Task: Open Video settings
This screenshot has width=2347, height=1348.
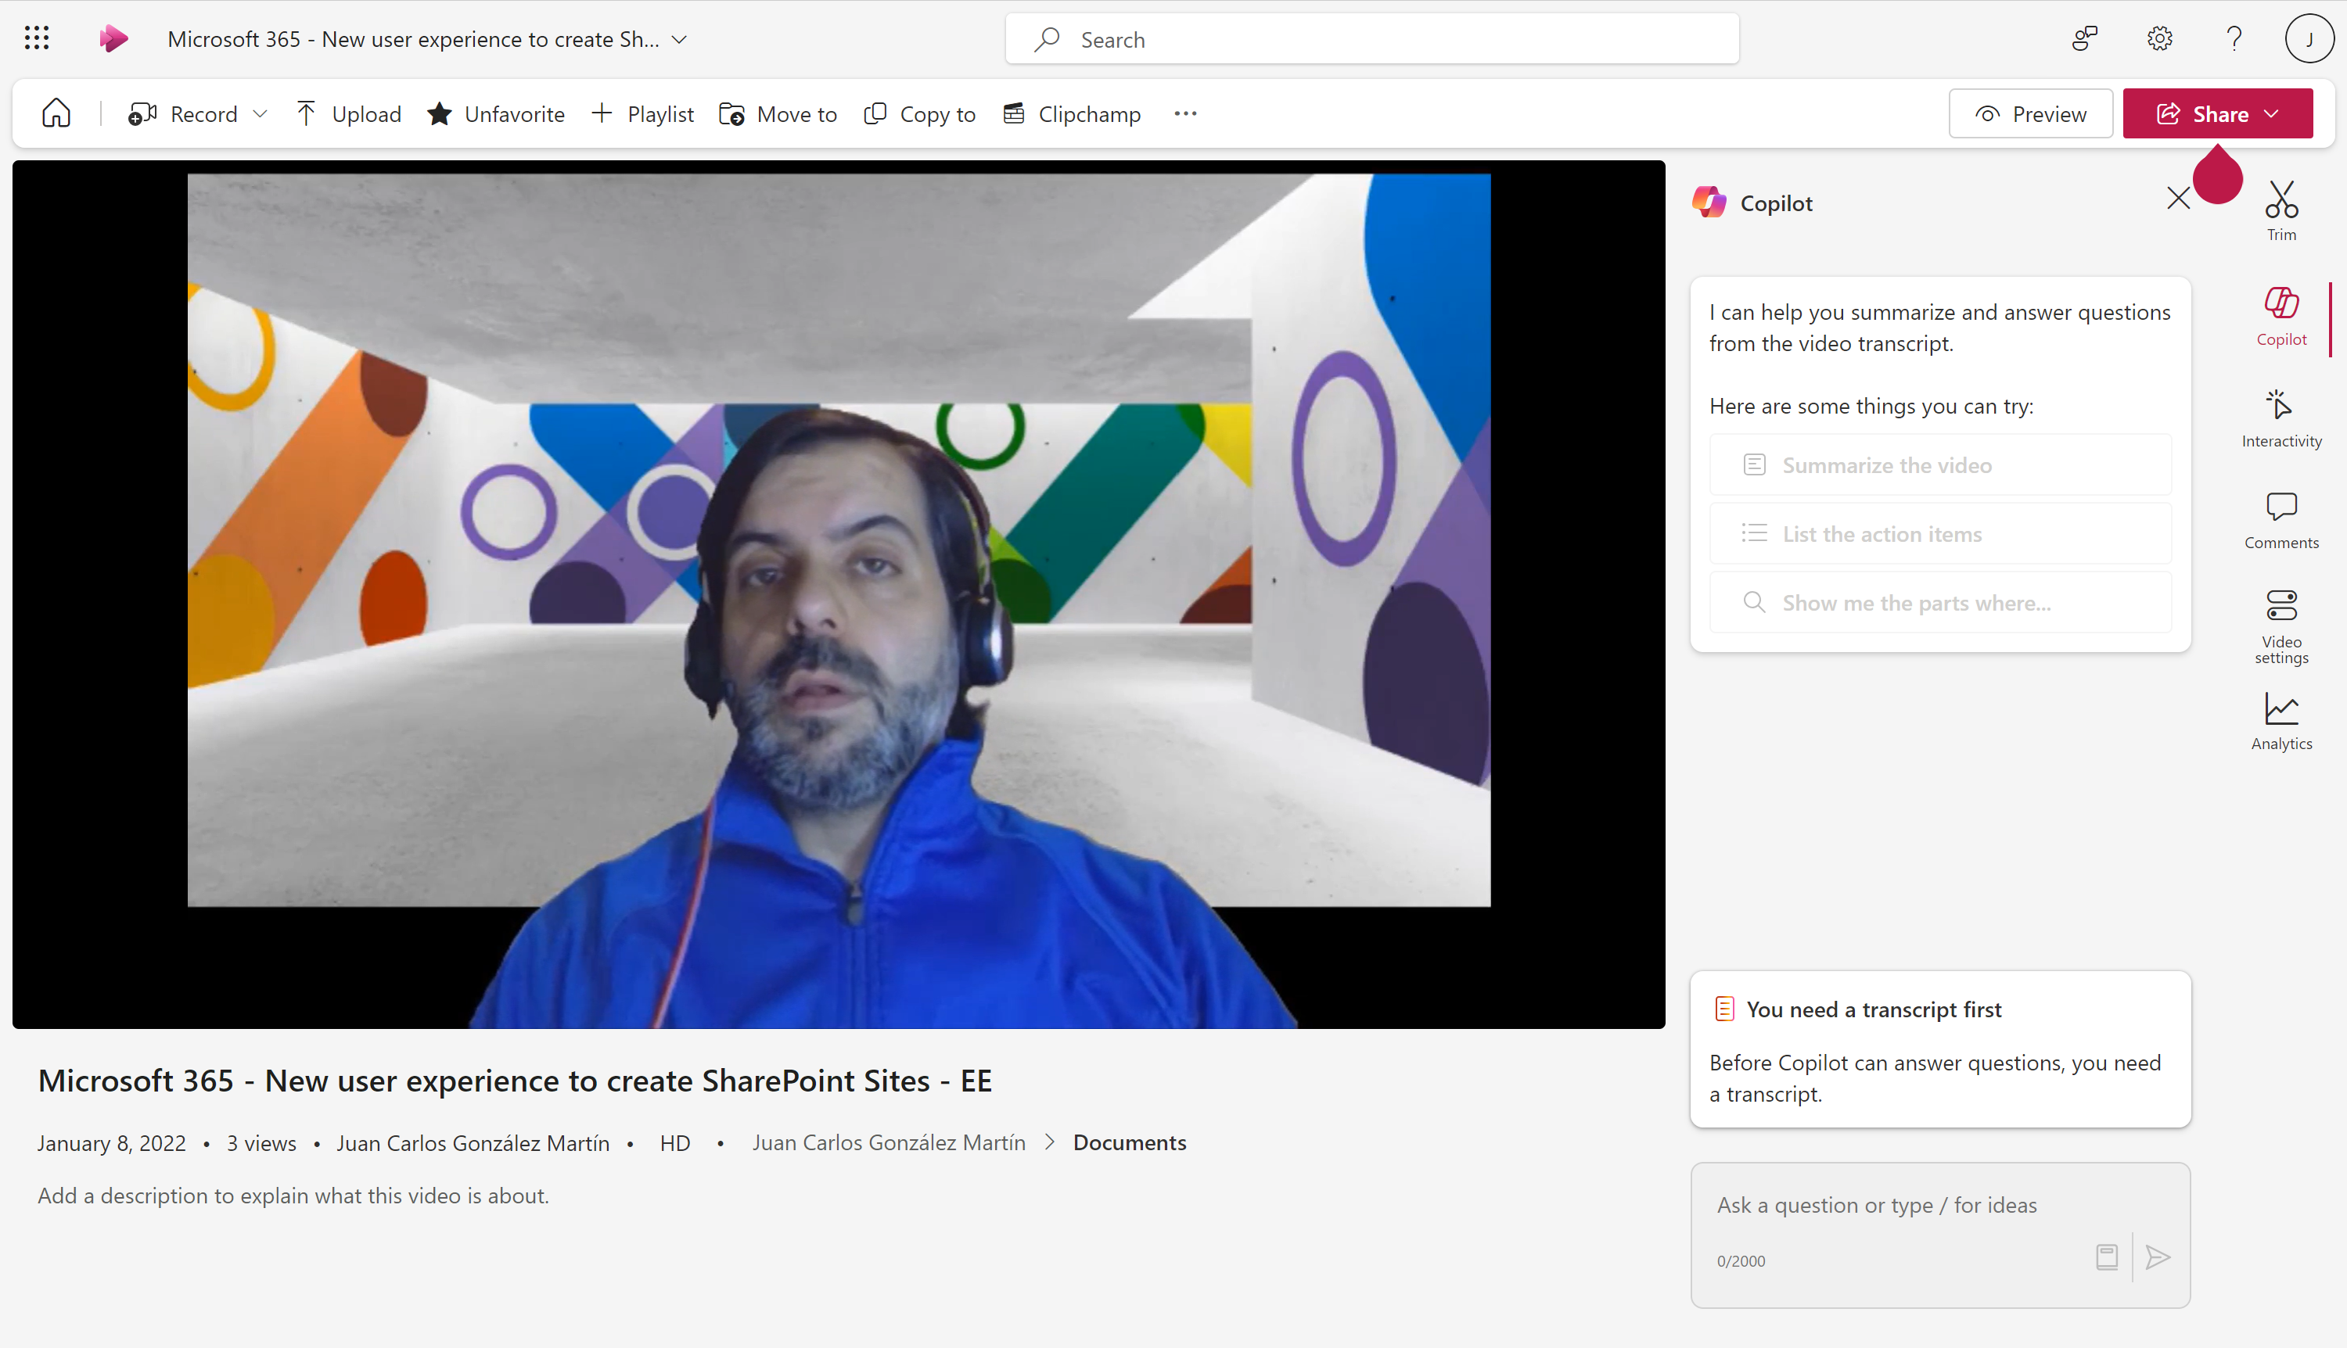Action: (2281, 625)
